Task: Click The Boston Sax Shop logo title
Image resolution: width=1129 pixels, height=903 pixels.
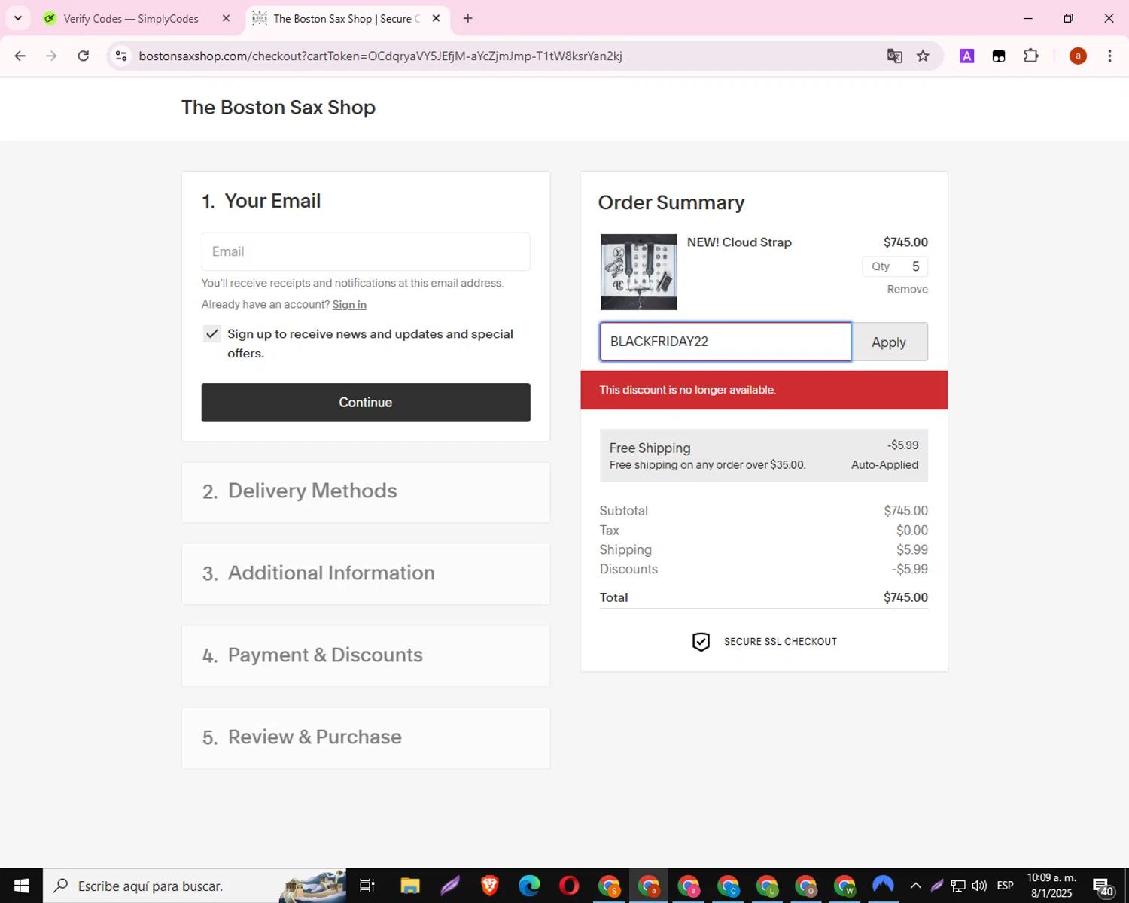Action: click(x=278, y=108)
